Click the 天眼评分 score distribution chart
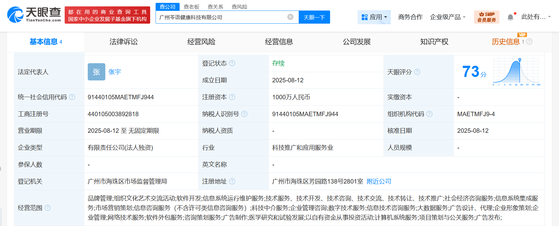 (x=516, y=72)
